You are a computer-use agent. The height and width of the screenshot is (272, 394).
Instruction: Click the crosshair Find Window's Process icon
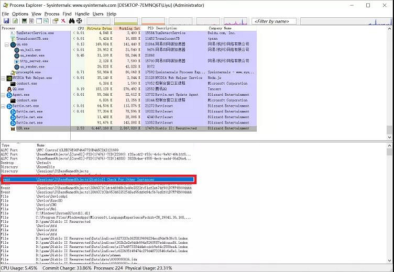point(79,21)
